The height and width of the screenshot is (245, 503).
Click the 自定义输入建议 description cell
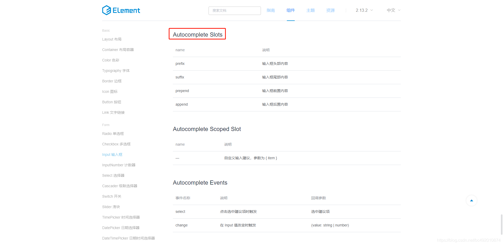point(250,158)
